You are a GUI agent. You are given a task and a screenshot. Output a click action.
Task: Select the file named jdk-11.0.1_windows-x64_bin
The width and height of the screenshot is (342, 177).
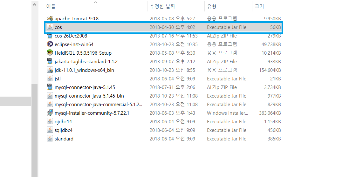click(84, 70)
